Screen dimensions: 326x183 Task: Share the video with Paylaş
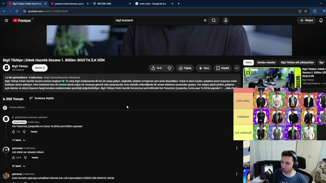(185, 68)
